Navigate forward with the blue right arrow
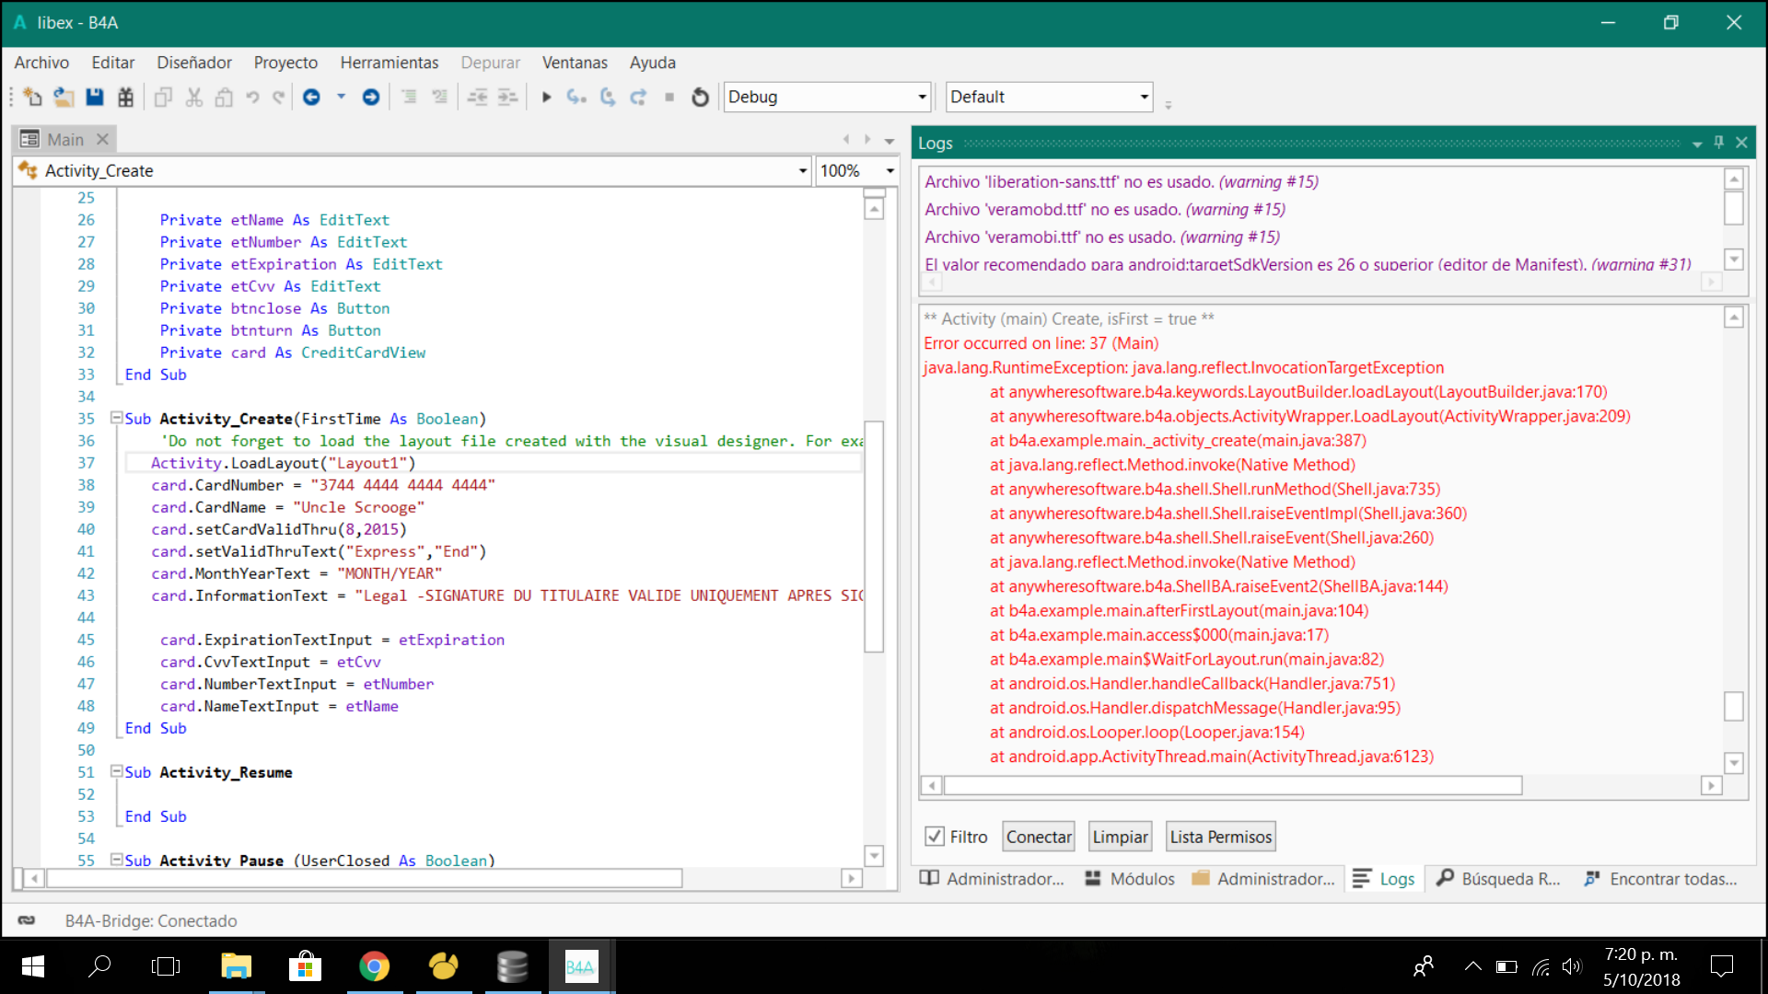1768x994 pixels. click(371, 97)
